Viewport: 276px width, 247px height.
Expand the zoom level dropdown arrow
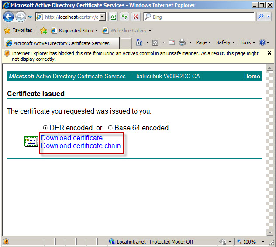pyautogui.click(x=263, y=242)
